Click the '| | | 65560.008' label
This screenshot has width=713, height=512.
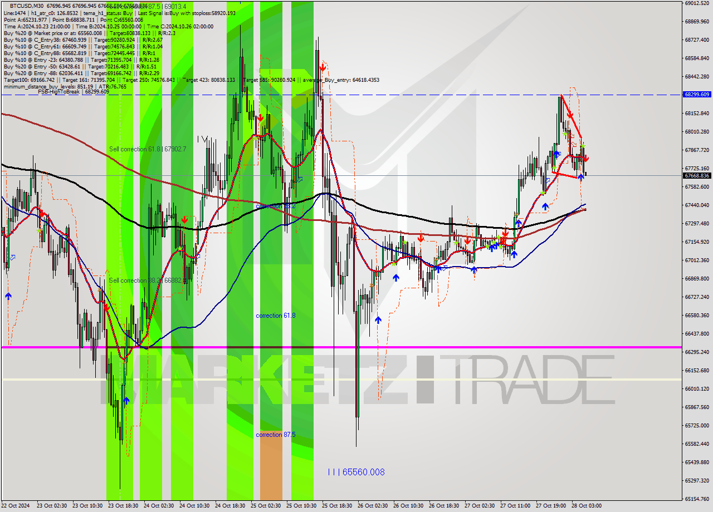[x=356, y=472]
